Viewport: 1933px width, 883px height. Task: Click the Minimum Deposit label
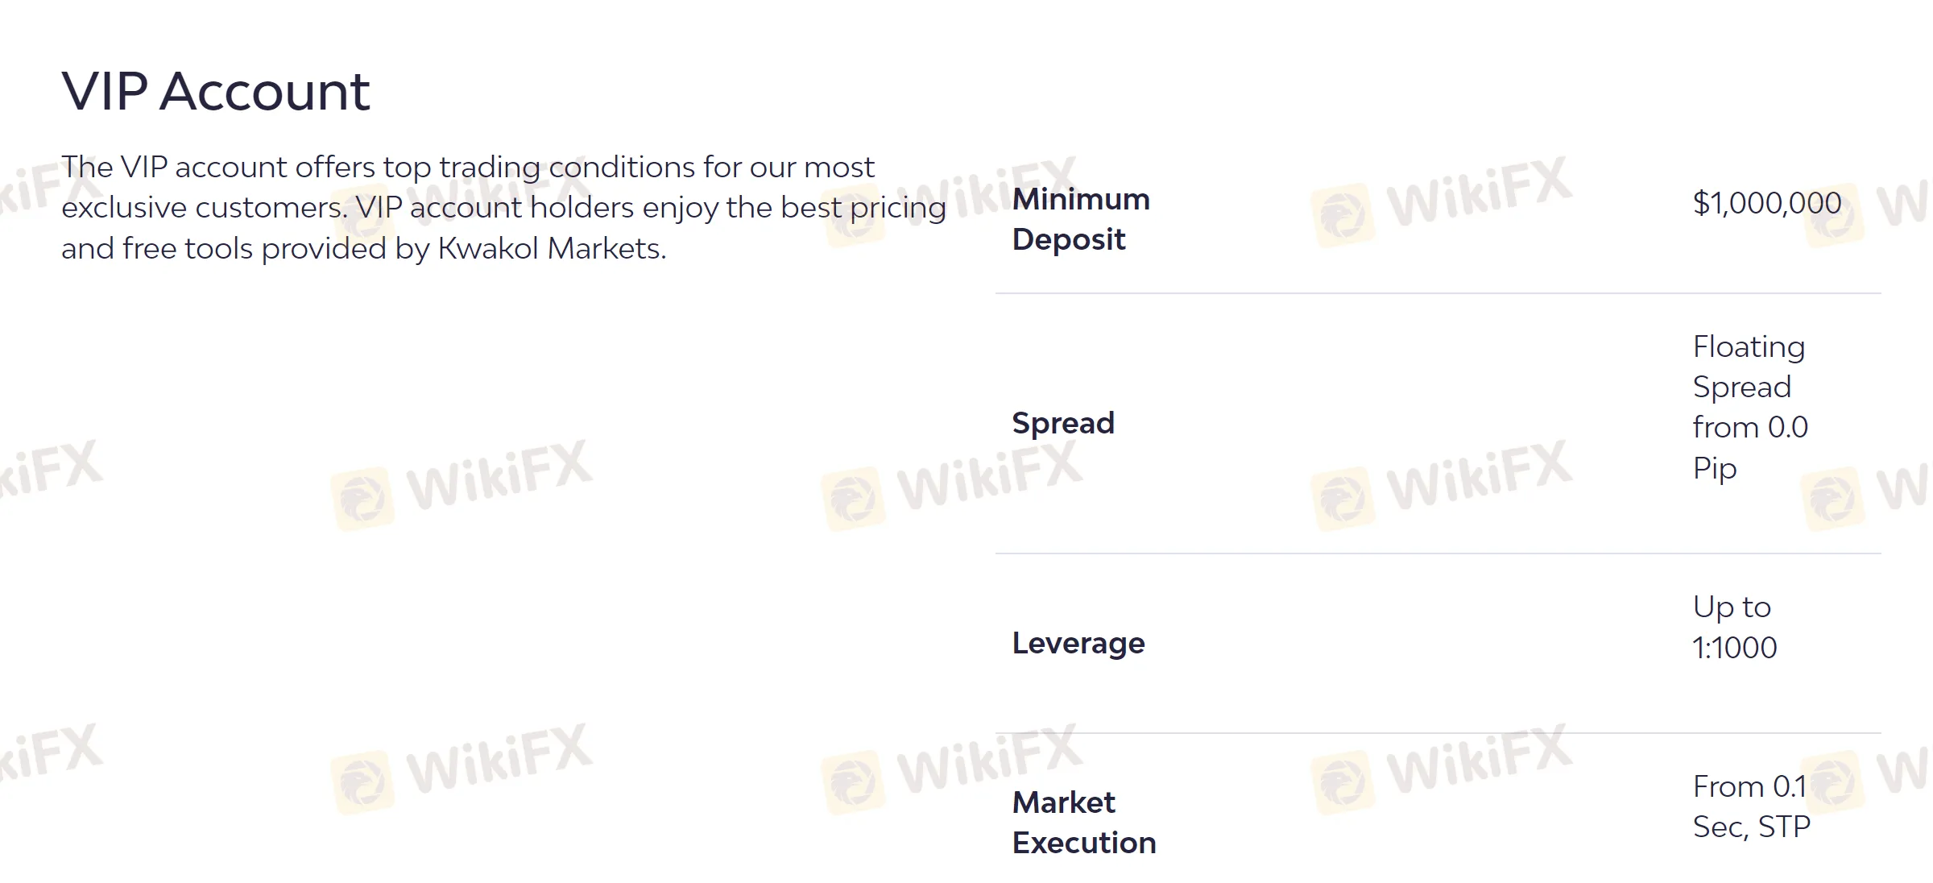click(x=1080, y=218)
